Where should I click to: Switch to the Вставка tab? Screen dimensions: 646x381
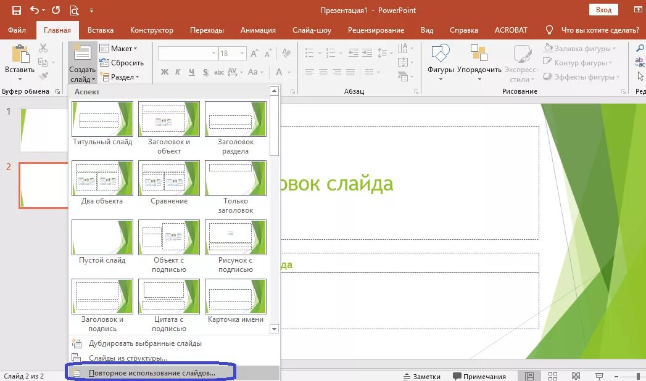coord(101,30)
